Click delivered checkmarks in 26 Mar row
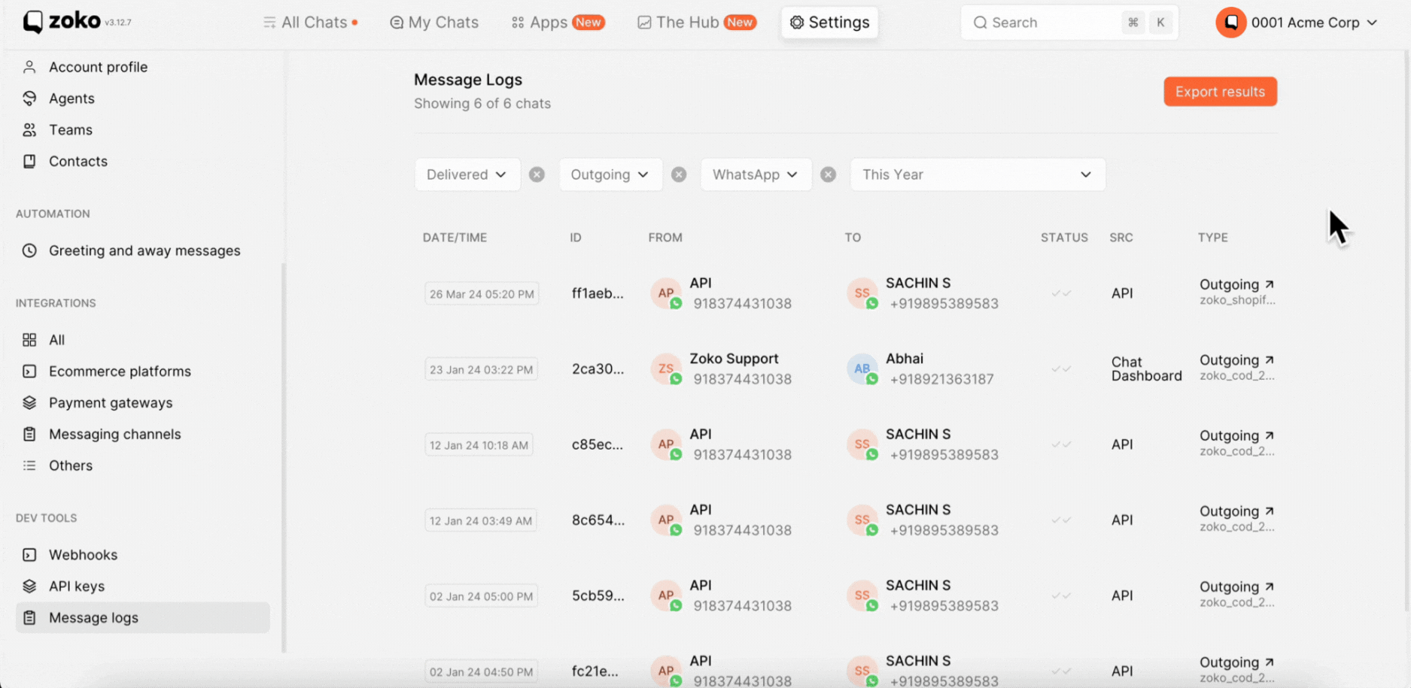Screen dimensions: 1411x688 click(x=1062, y=293)
